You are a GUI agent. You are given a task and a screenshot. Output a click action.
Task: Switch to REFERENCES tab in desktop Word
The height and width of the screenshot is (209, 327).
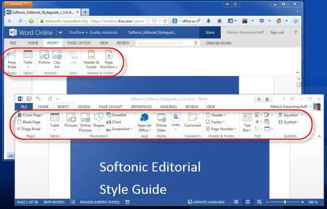[x=141, y=107]
